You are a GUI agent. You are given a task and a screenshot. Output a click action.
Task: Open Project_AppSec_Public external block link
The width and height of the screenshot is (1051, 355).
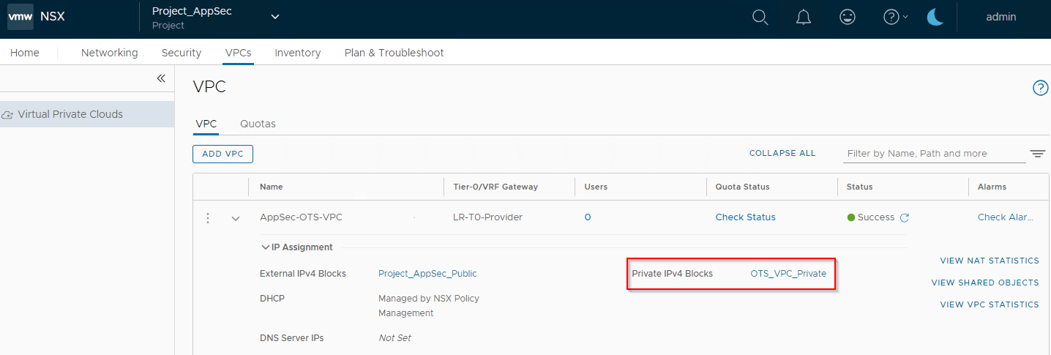[x=427, y=274]
